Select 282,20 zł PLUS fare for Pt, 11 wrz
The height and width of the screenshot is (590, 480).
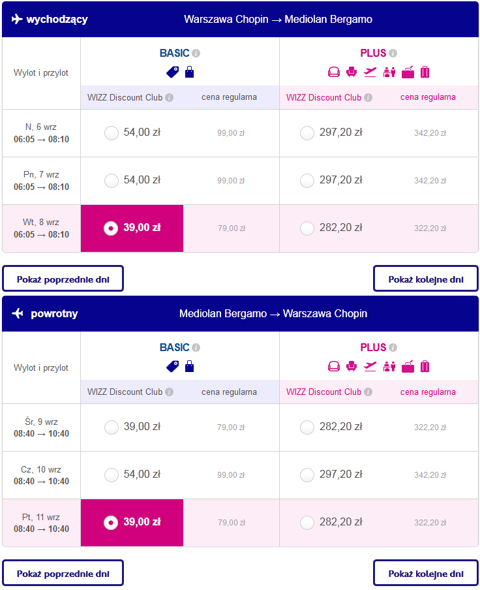(307, 523)
